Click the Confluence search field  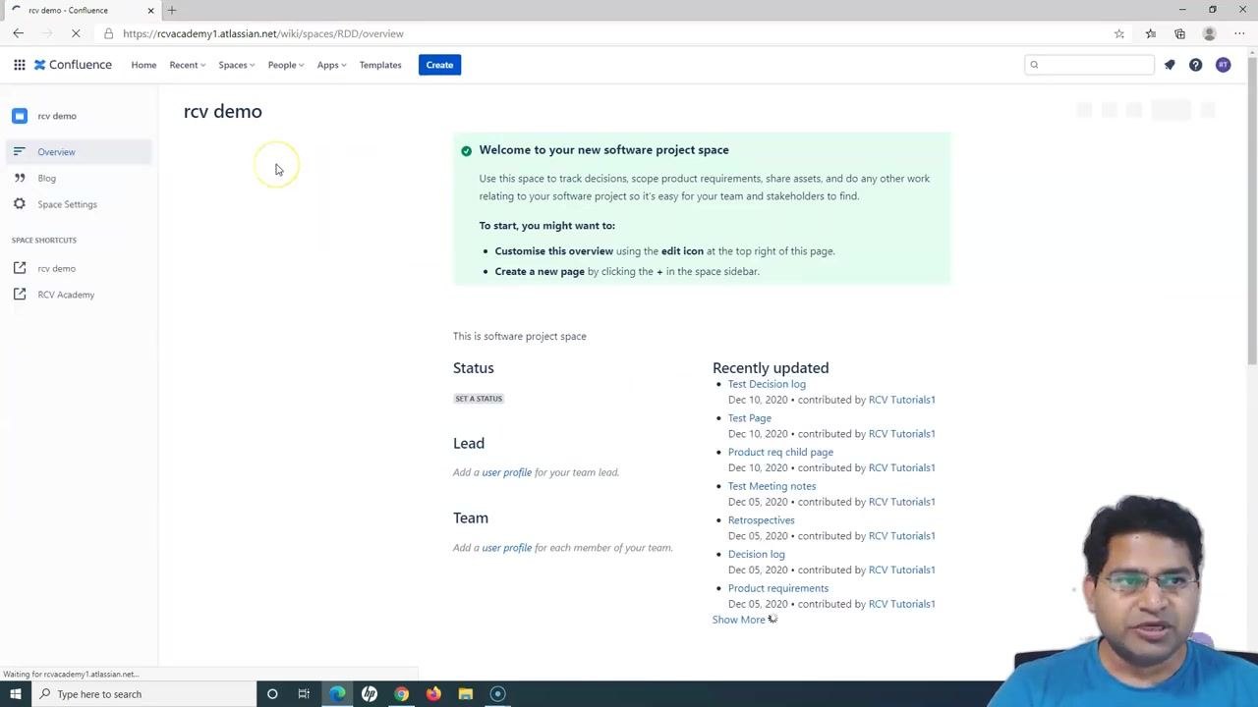click(1089, 65)
